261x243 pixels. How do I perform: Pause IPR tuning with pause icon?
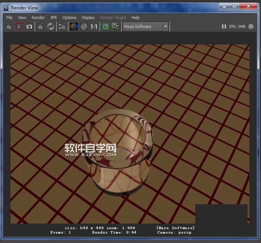(x=224, y=27)
